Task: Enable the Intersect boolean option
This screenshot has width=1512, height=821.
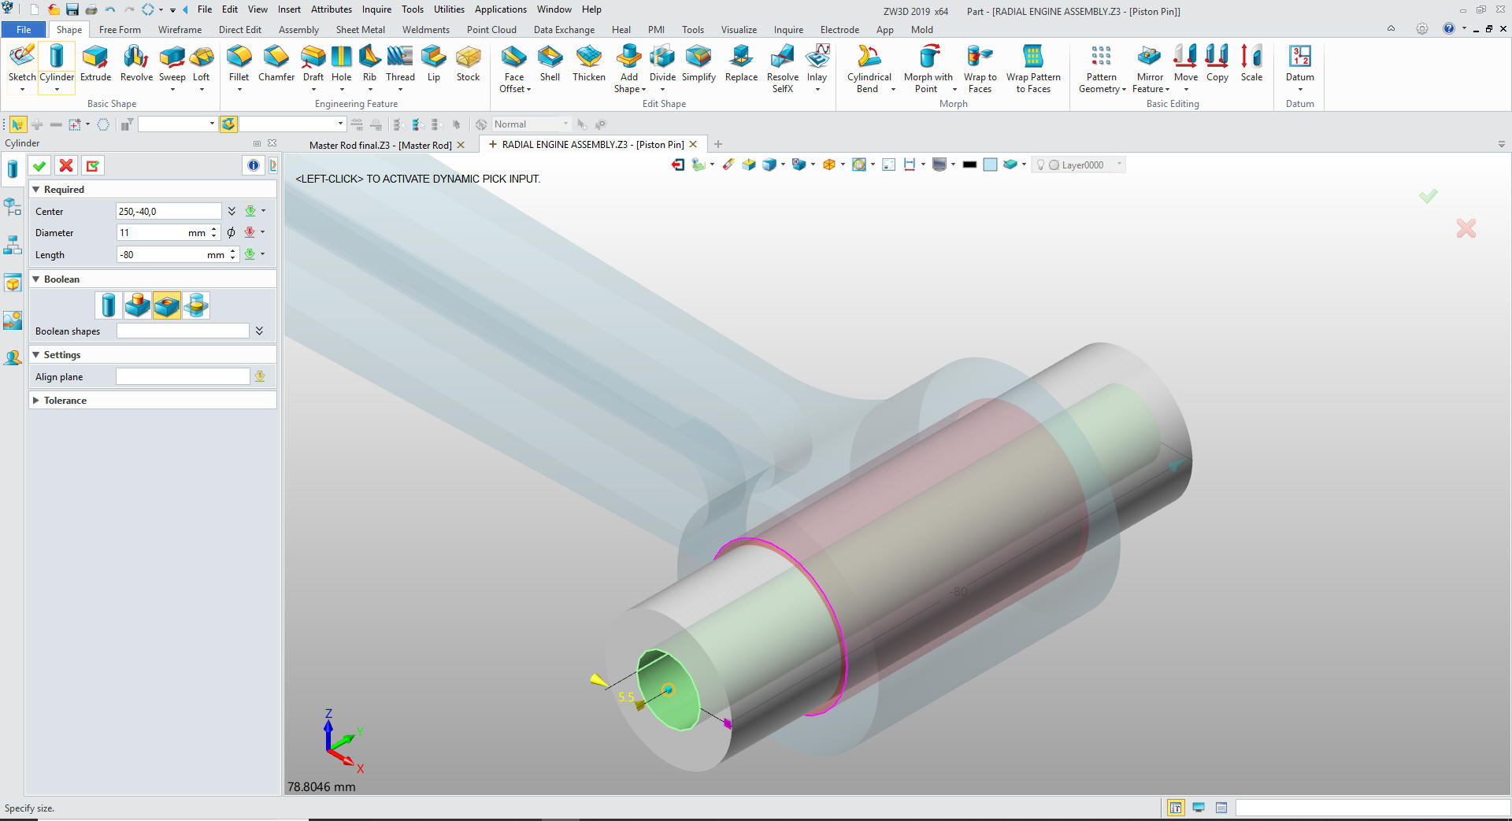Action: click(196, 305)
